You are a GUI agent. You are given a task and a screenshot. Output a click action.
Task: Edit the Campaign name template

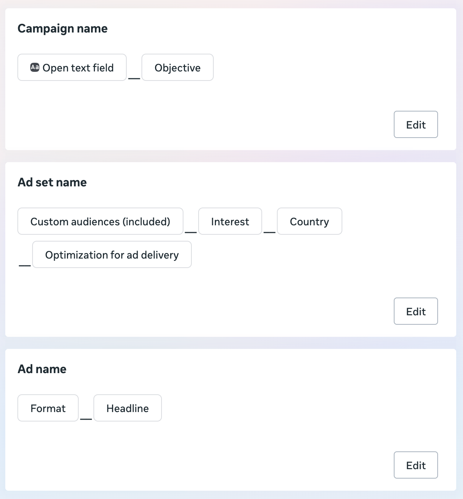pos(415,125)
